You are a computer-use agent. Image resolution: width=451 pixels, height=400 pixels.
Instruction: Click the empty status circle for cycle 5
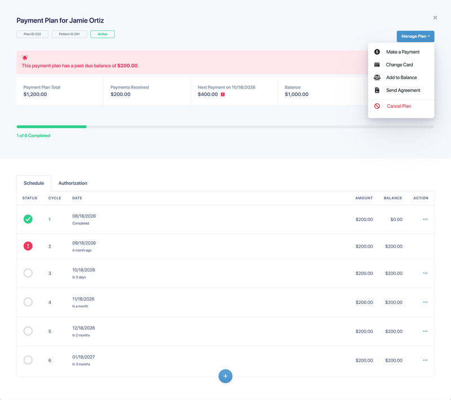coord(28,331)
